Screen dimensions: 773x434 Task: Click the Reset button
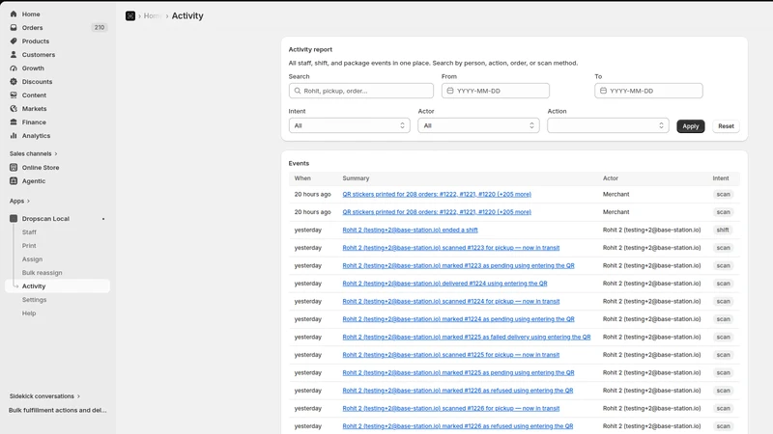(x=726, y=126)
